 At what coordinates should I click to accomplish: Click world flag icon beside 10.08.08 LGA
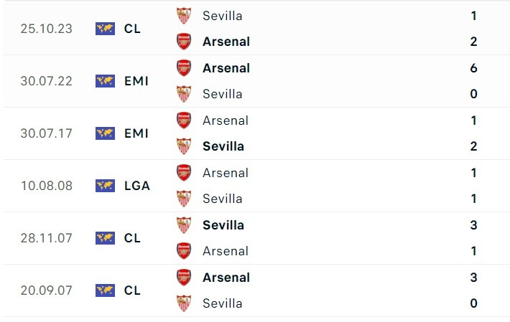105,186
